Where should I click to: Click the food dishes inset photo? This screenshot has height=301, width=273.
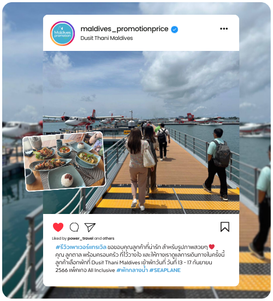pos(64,161)
